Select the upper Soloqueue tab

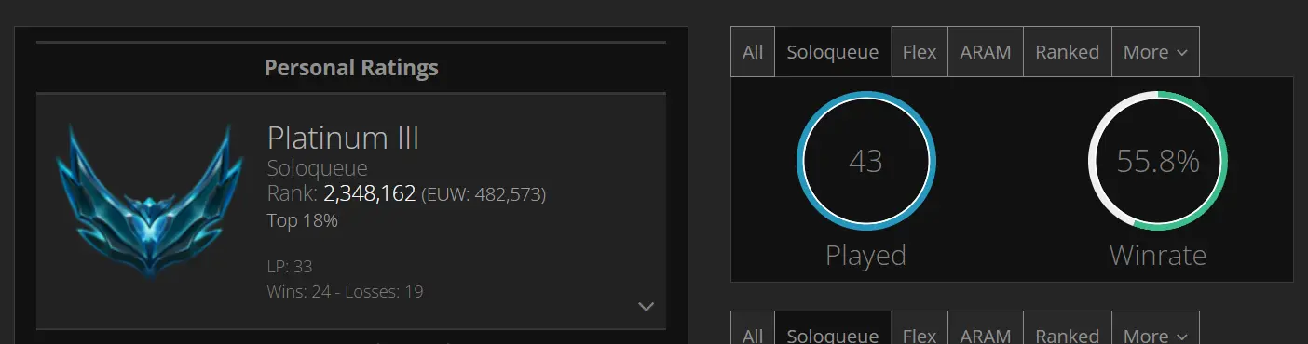[x=833, y=52]
